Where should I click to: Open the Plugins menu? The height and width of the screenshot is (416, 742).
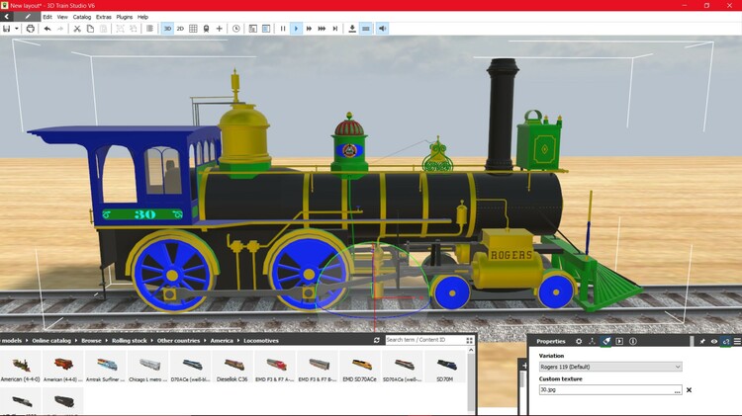pyautogui.click(x=125, y=17)
